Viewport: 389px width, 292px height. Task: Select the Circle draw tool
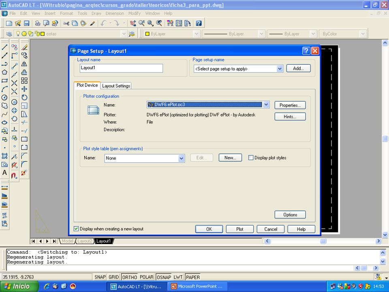click(x=4, y=97)
